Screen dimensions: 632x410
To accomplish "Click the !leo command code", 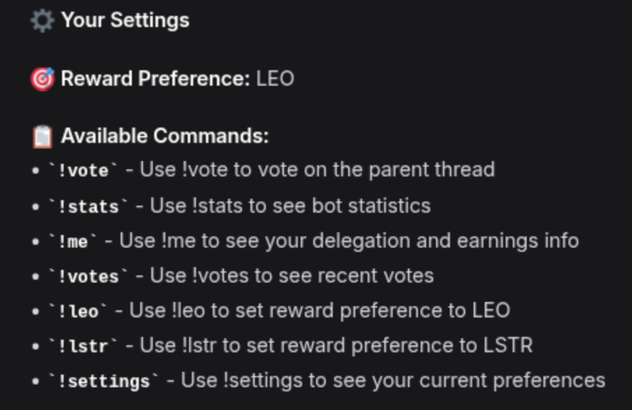I will coord(78,311).
